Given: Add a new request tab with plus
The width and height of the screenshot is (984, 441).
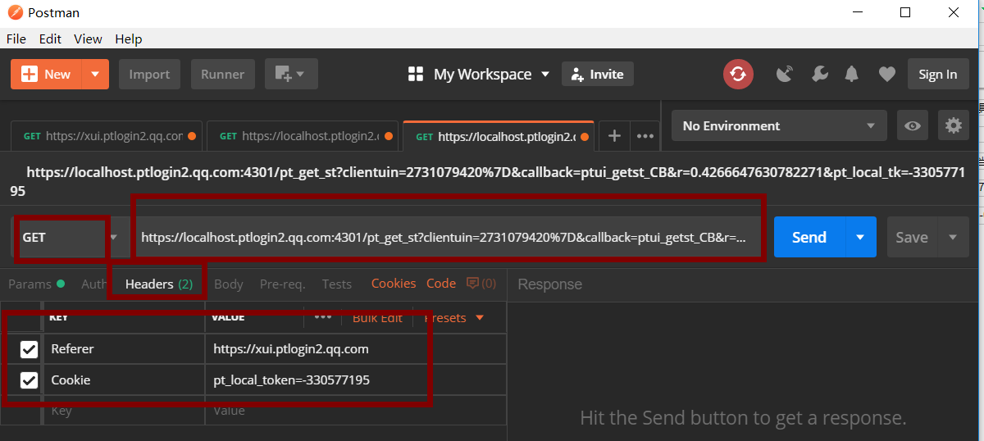Looking at the screenshot, I should click(614, 136).
